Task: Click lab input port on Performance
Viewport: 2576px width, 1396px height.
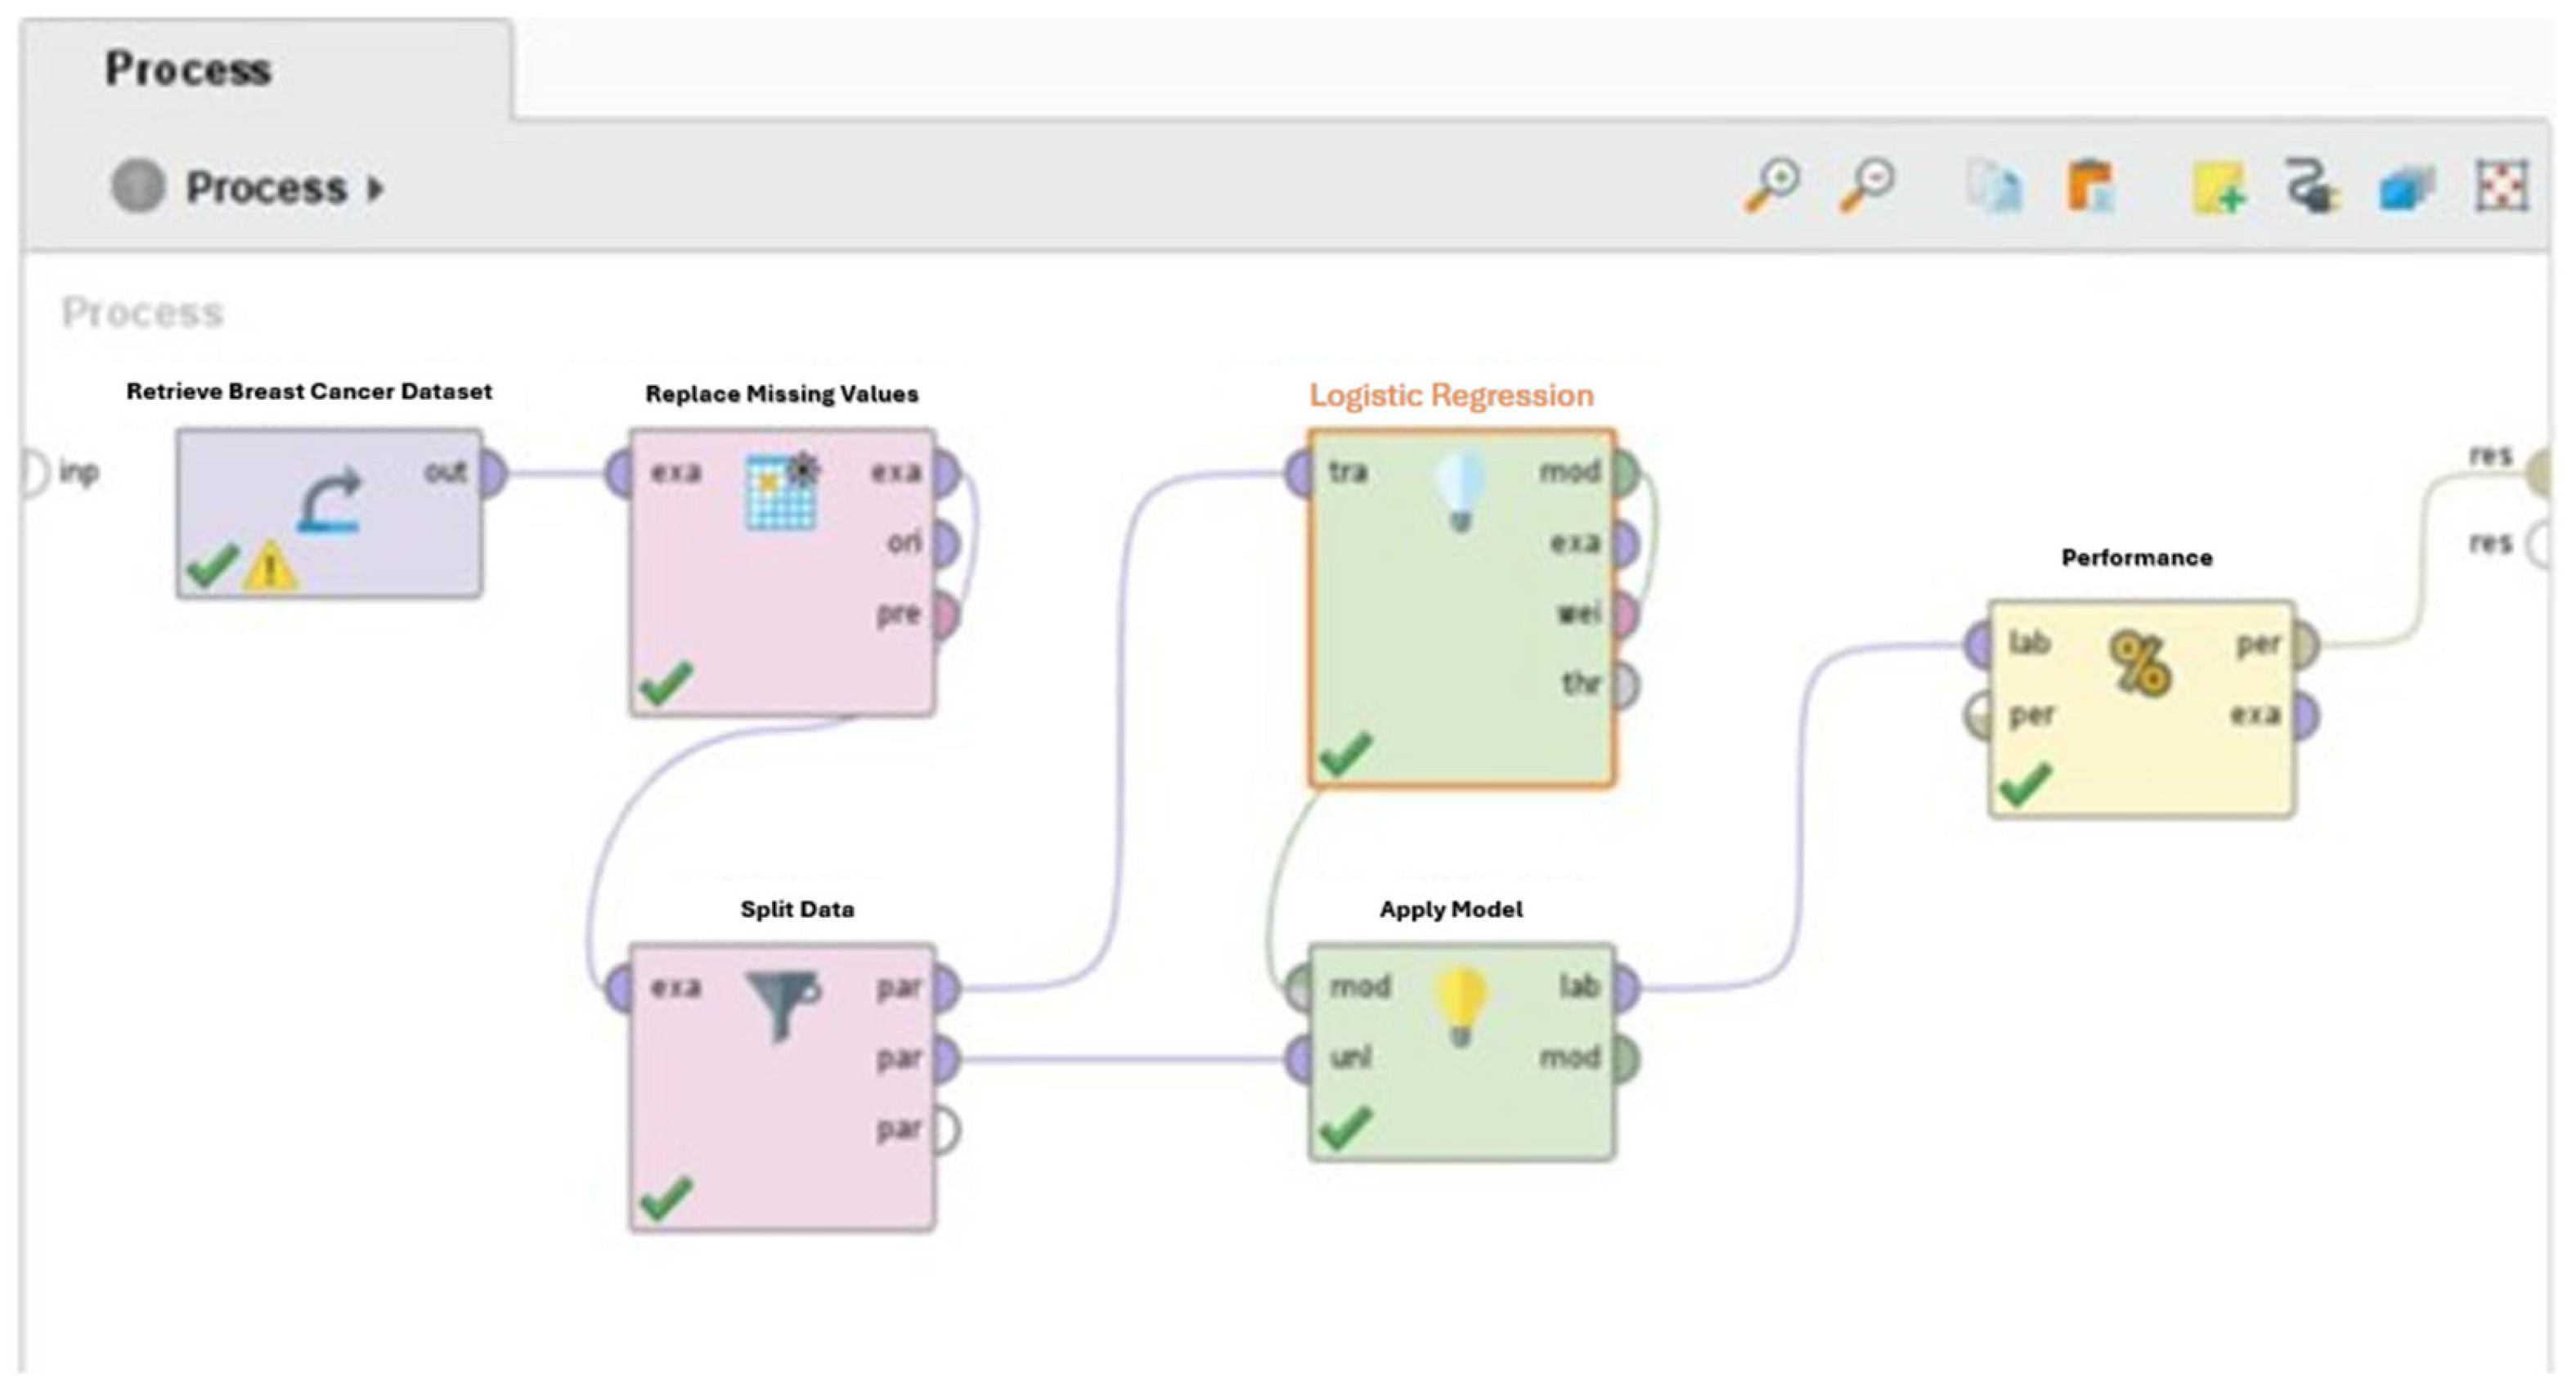Action: [x=1979, y=644]
